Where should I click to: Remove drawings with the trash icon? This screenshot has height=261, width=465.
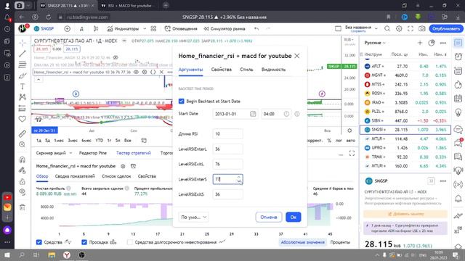coord(23,207)
